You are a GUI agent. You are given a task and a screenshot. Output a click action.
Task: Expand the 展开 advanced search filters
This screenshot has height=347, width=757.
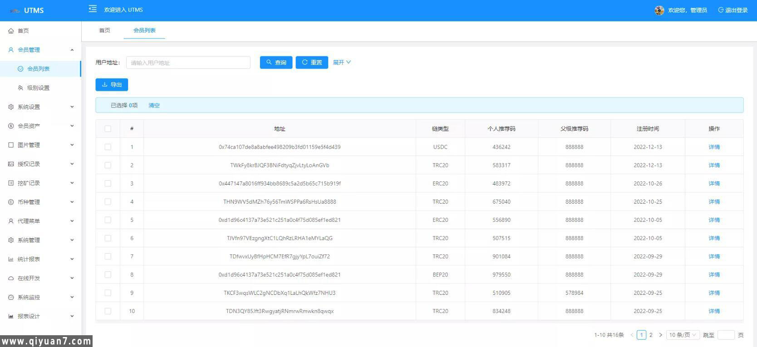tap(342, 63)
